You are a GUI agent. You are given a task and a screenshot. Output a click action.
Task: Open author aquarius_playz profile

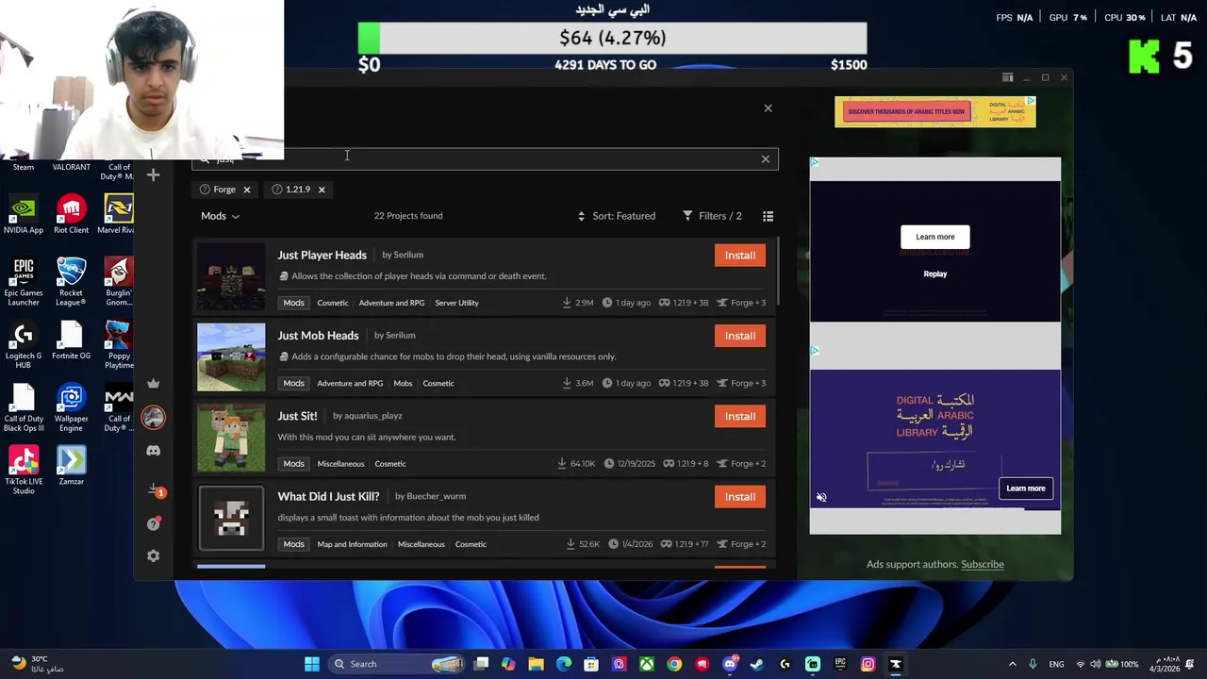372,416
